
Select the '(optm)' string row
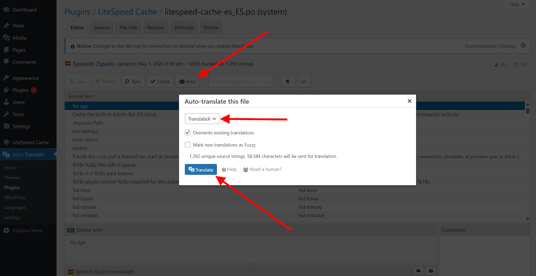click(x=122, y=148)
